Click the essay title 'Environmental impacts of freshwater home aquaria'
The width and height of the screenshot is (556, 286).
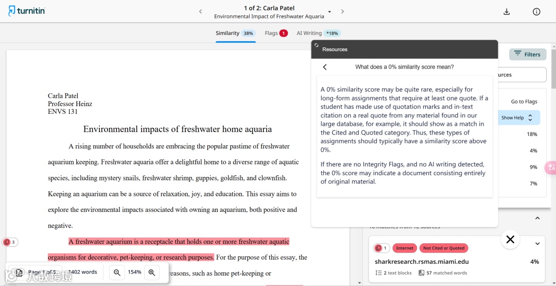click(177, 129)
